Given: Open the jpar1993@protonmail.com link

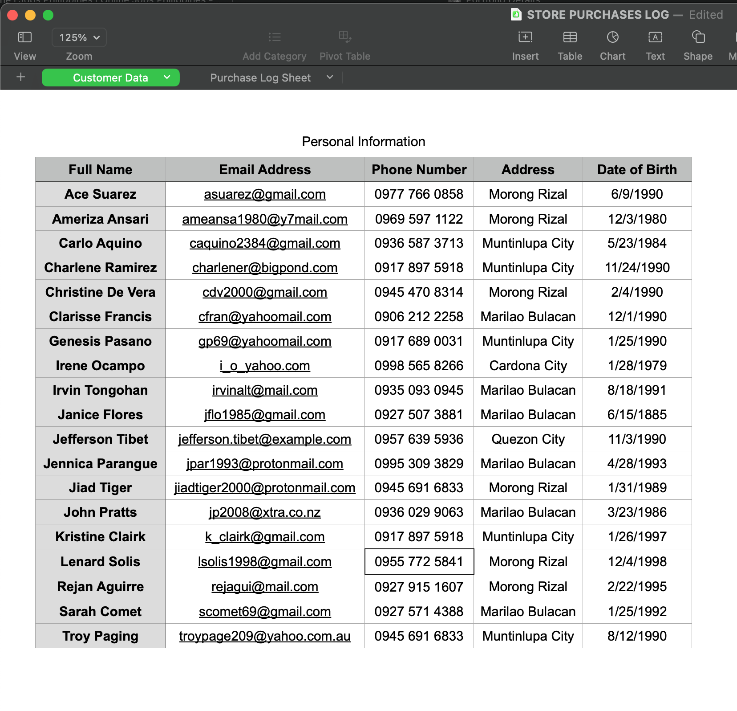Looking at the screenshot, I should [265, 464].
